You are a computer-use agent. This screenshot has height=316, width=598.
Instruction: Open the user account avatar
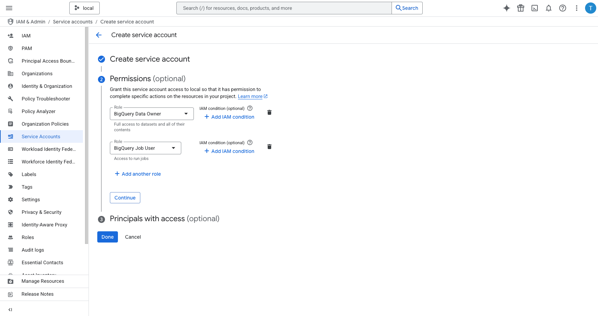coord(591,8)
